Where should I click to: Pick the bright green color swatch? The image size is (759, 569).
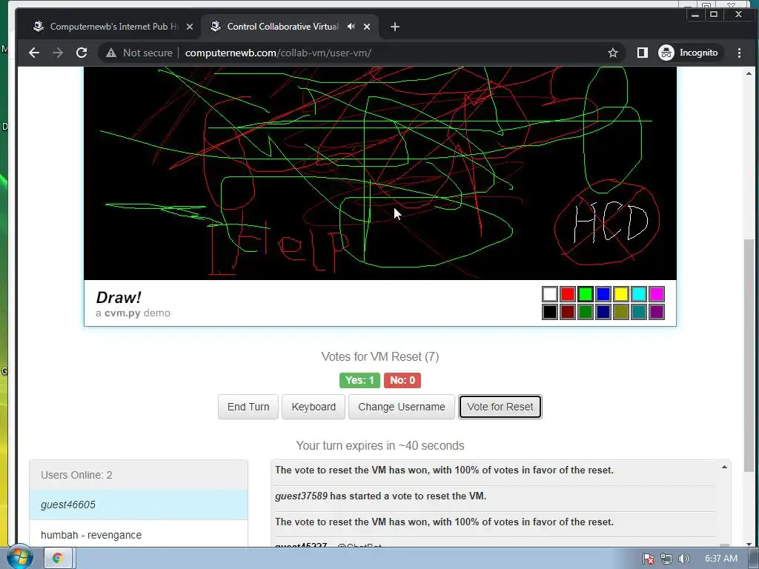586,294
